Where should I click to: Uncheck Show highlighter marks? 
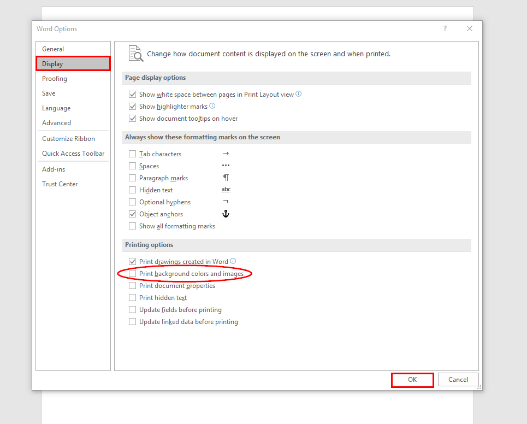pos(132,106)
